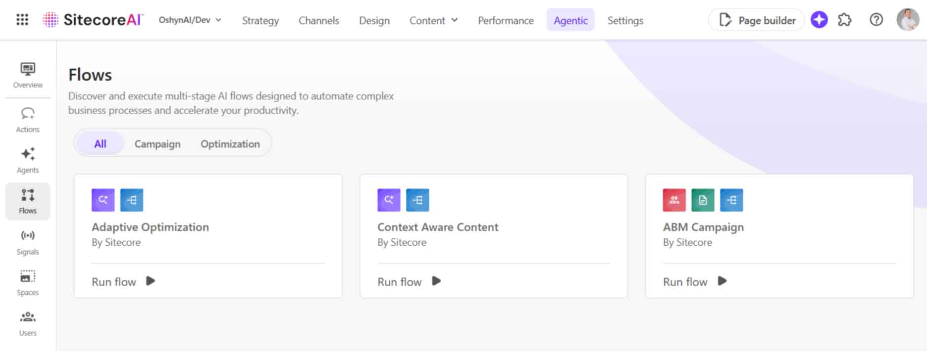Run flow for Adaptive Optimization

114,282
